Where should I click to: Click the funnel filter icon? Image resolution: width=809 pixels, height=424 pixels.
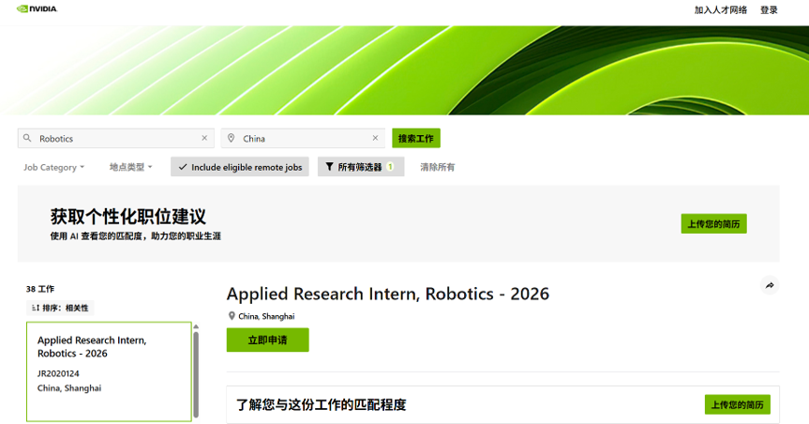[x=329, y=167]
